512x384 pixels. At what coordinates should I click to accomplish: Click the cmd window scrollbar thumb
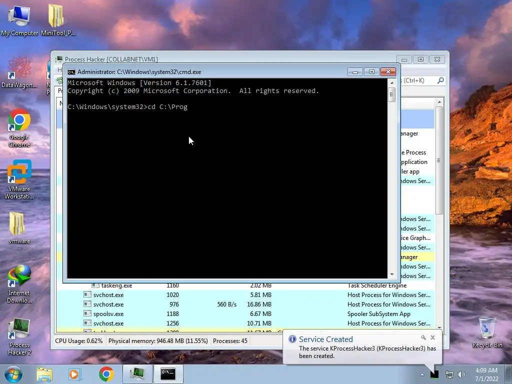(x=392, y=95)
